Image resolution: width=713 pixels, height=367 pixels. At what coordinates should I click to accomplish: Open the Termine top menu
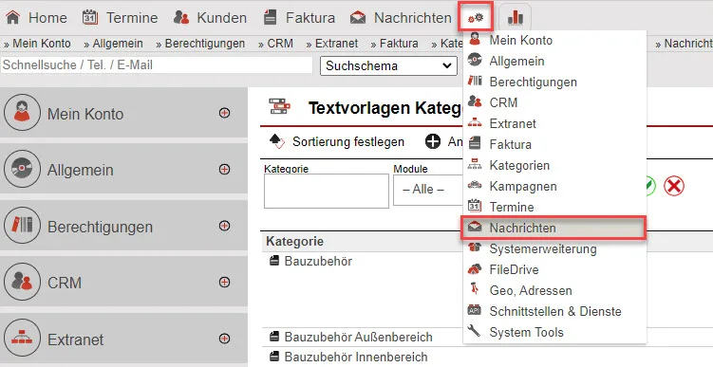(x=120, y=18)
